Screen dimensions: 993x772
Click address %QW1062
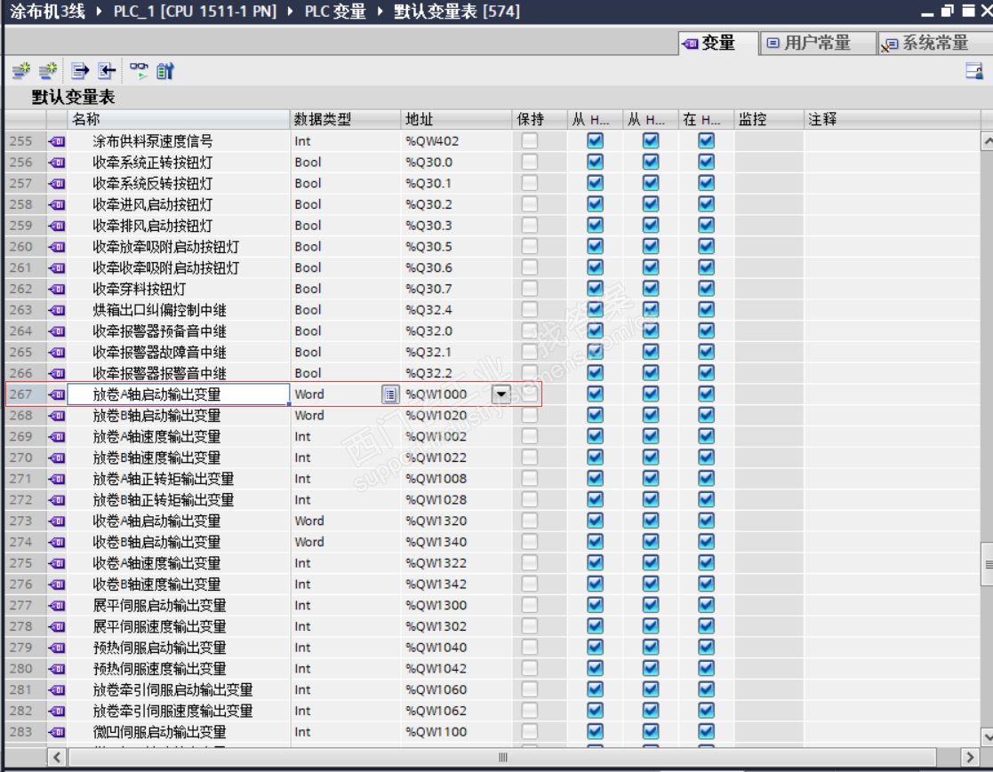[x=436, y=711]
